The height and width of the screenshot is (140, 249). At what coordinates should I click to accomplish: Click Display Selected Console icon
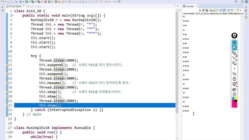tap(232, 10)
